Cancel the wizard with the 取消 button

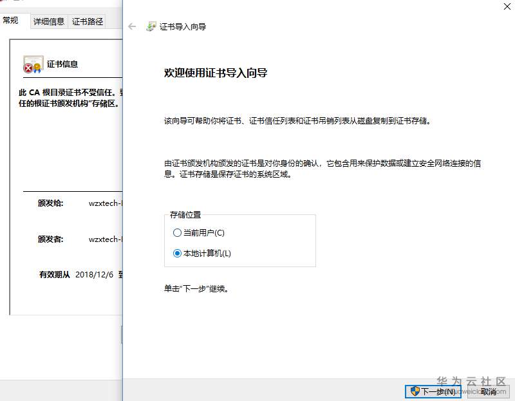click(489, 391)
